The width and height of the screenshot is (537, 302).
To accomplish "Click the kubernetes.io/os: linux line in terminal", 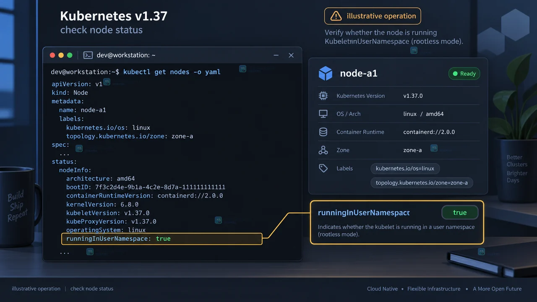I will 108,128.
